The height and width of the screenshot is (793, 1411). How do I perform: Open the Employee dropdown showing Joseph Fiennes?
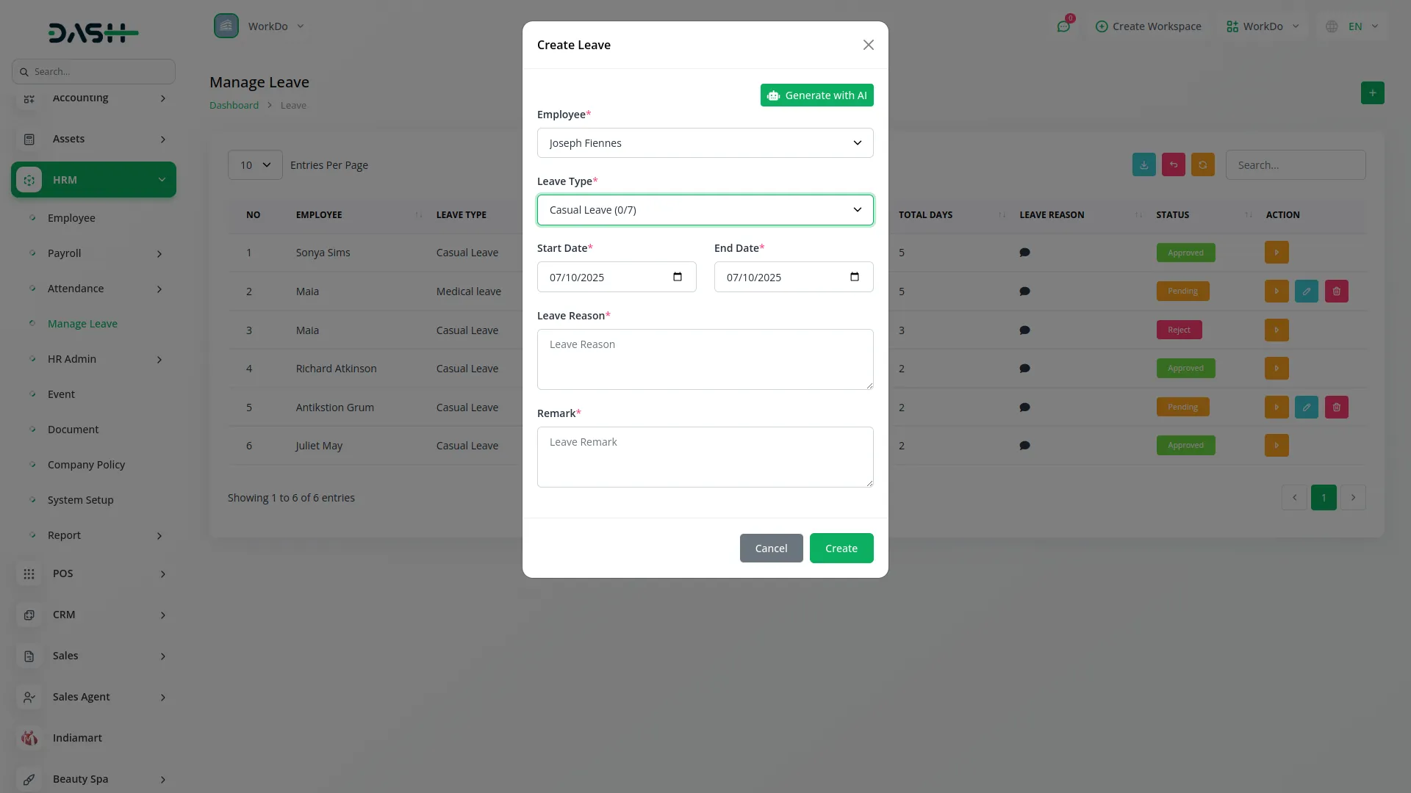pos(705,142)
